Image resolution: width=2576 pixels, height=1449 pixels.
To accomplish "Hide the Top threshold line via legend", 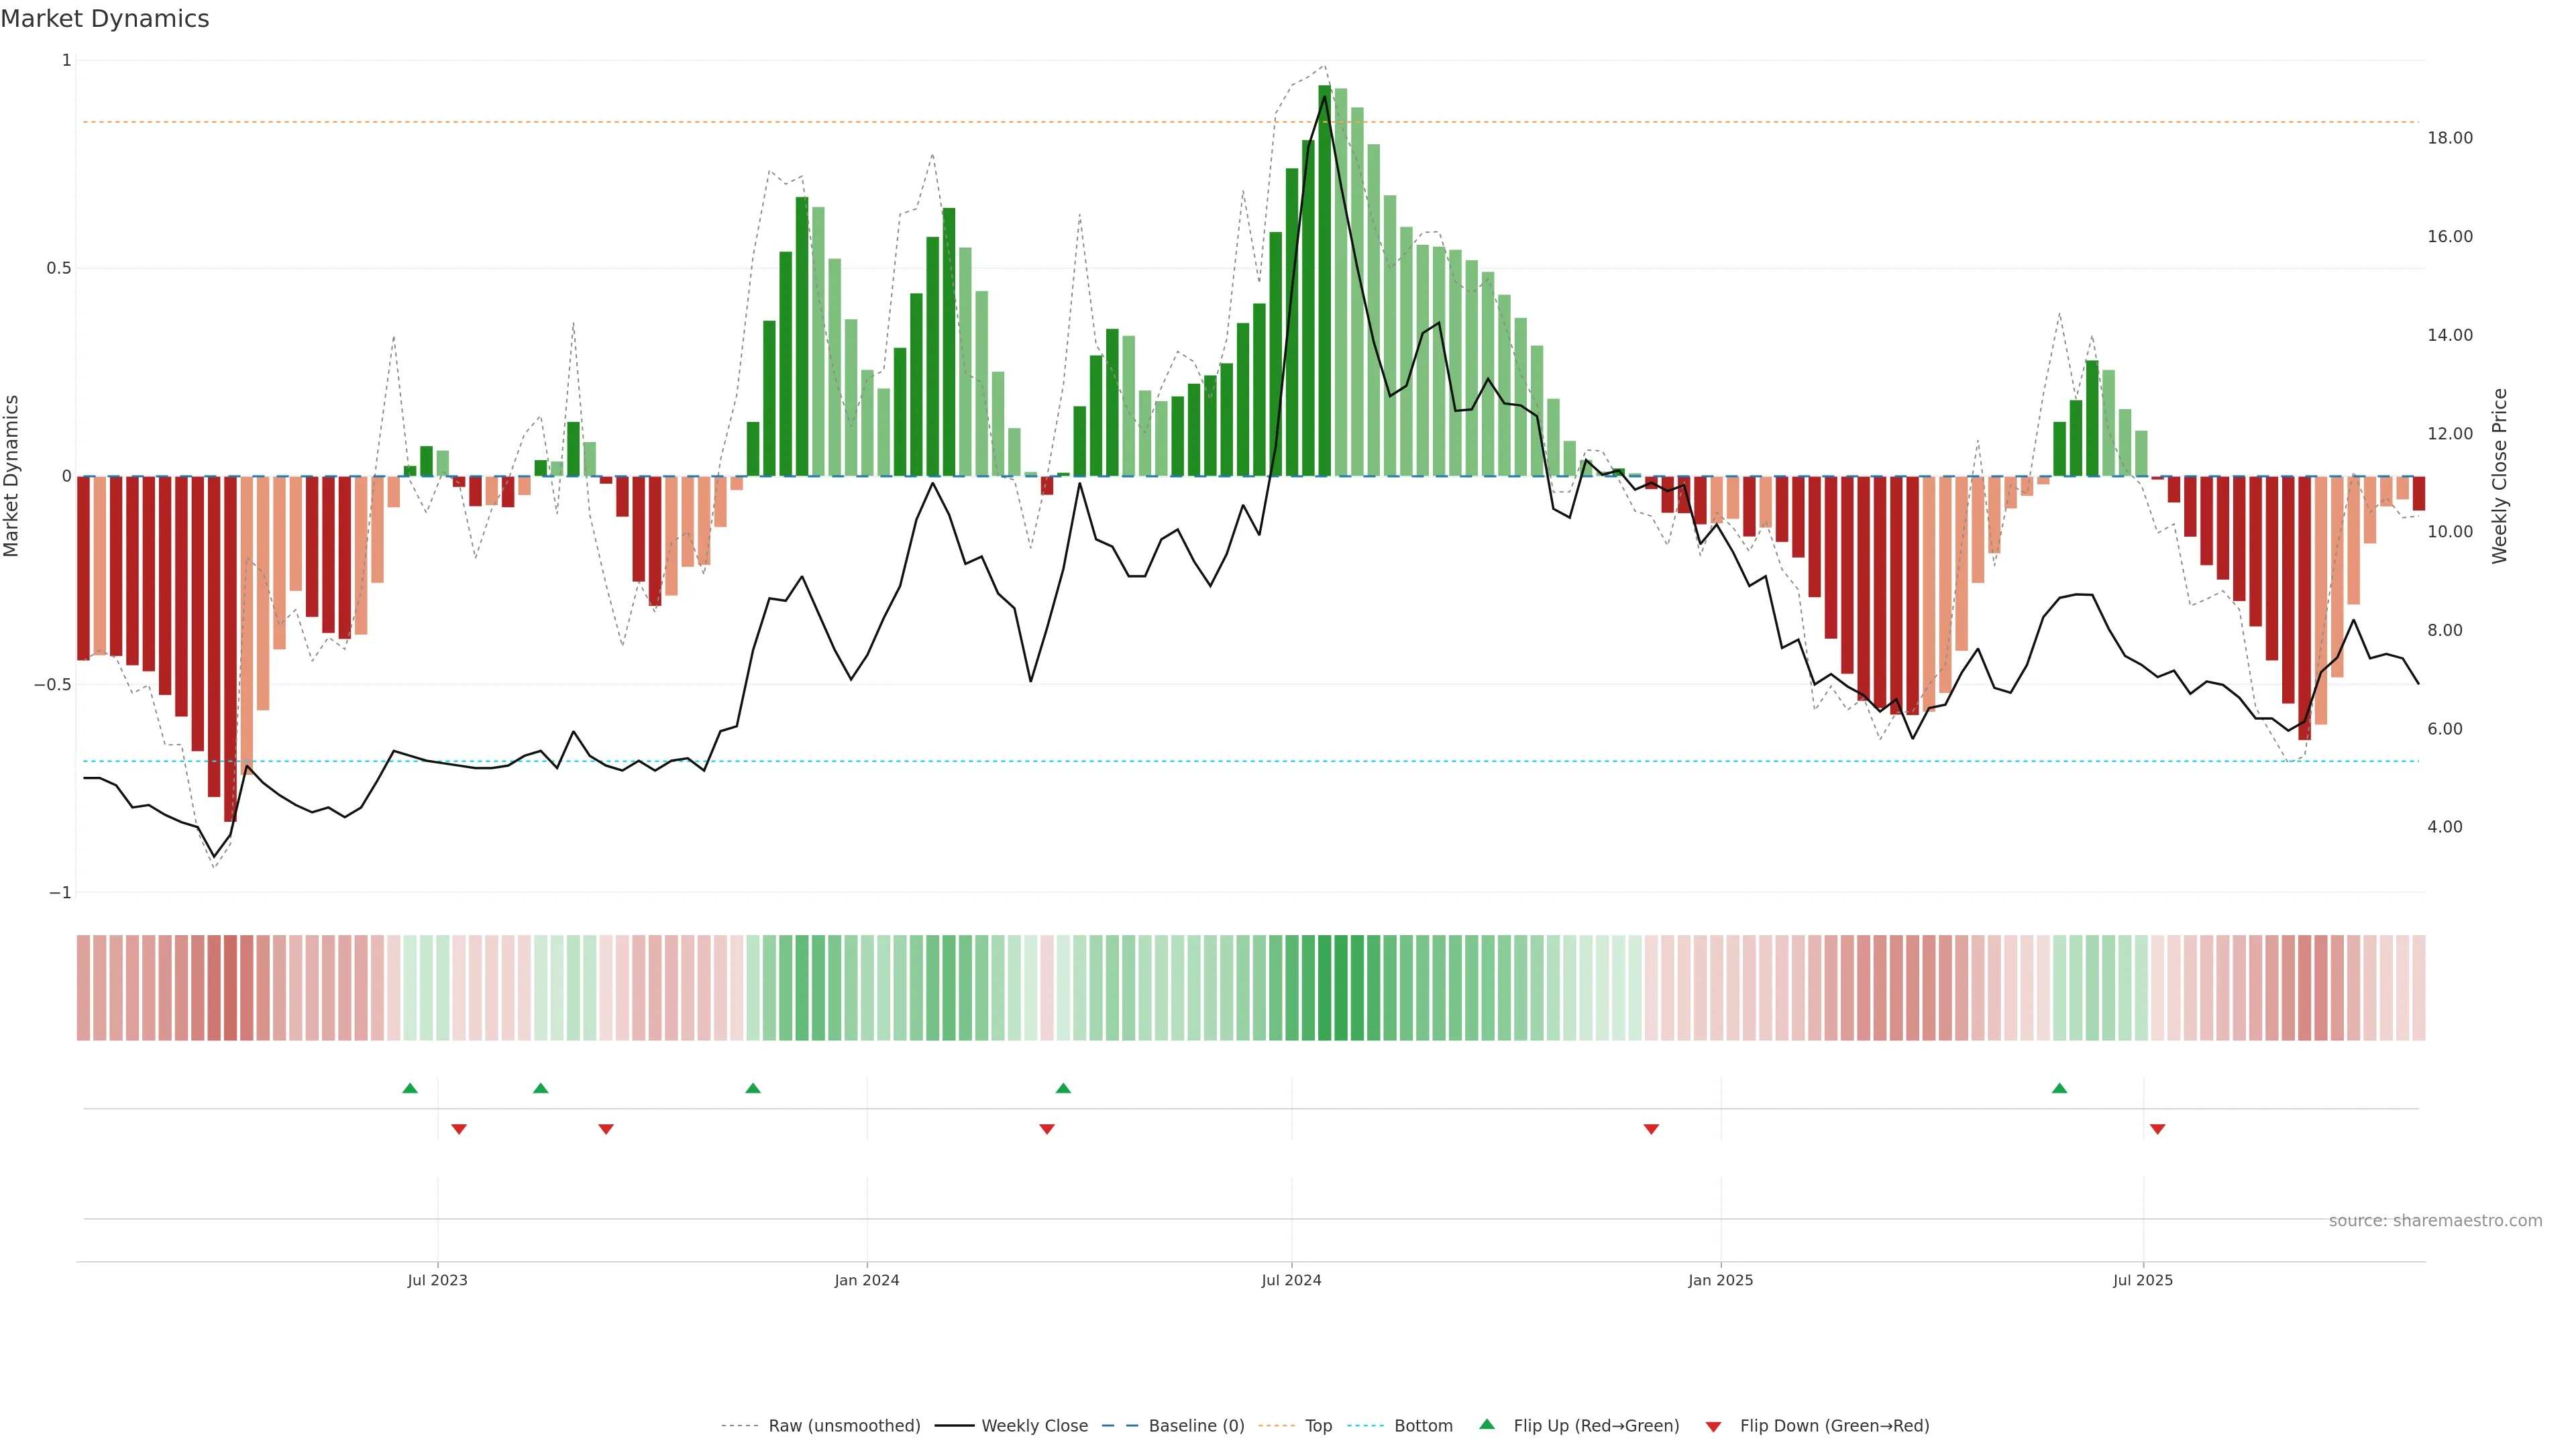I will tap(1318, 1426).
